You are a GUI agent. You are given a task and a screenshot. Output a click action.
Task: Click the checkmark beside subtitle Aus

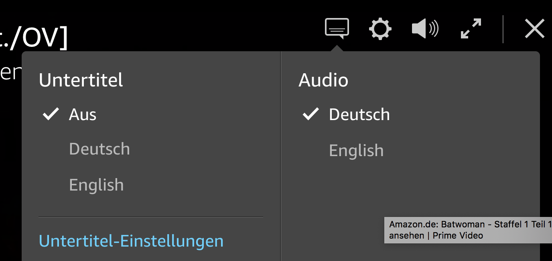pyautogui.click(x=51, y=114)
